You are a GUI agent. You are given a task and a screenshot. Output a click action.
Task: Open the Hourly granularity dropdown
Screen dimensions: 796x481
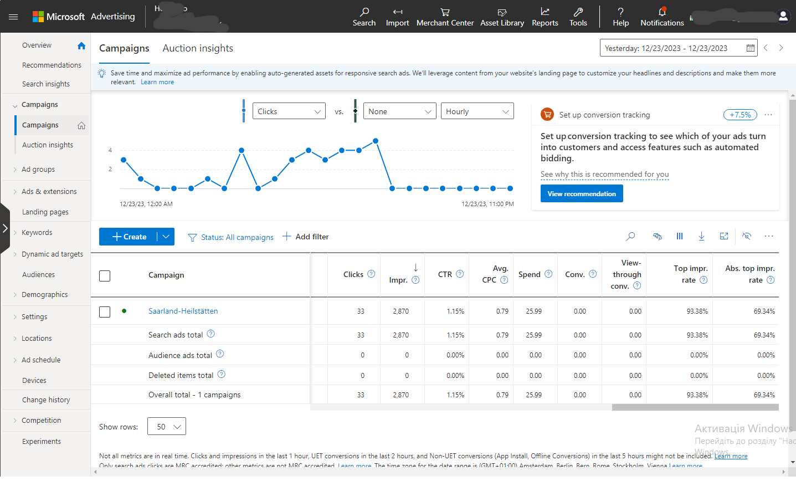pyautogui.click(x=477, y=111)
